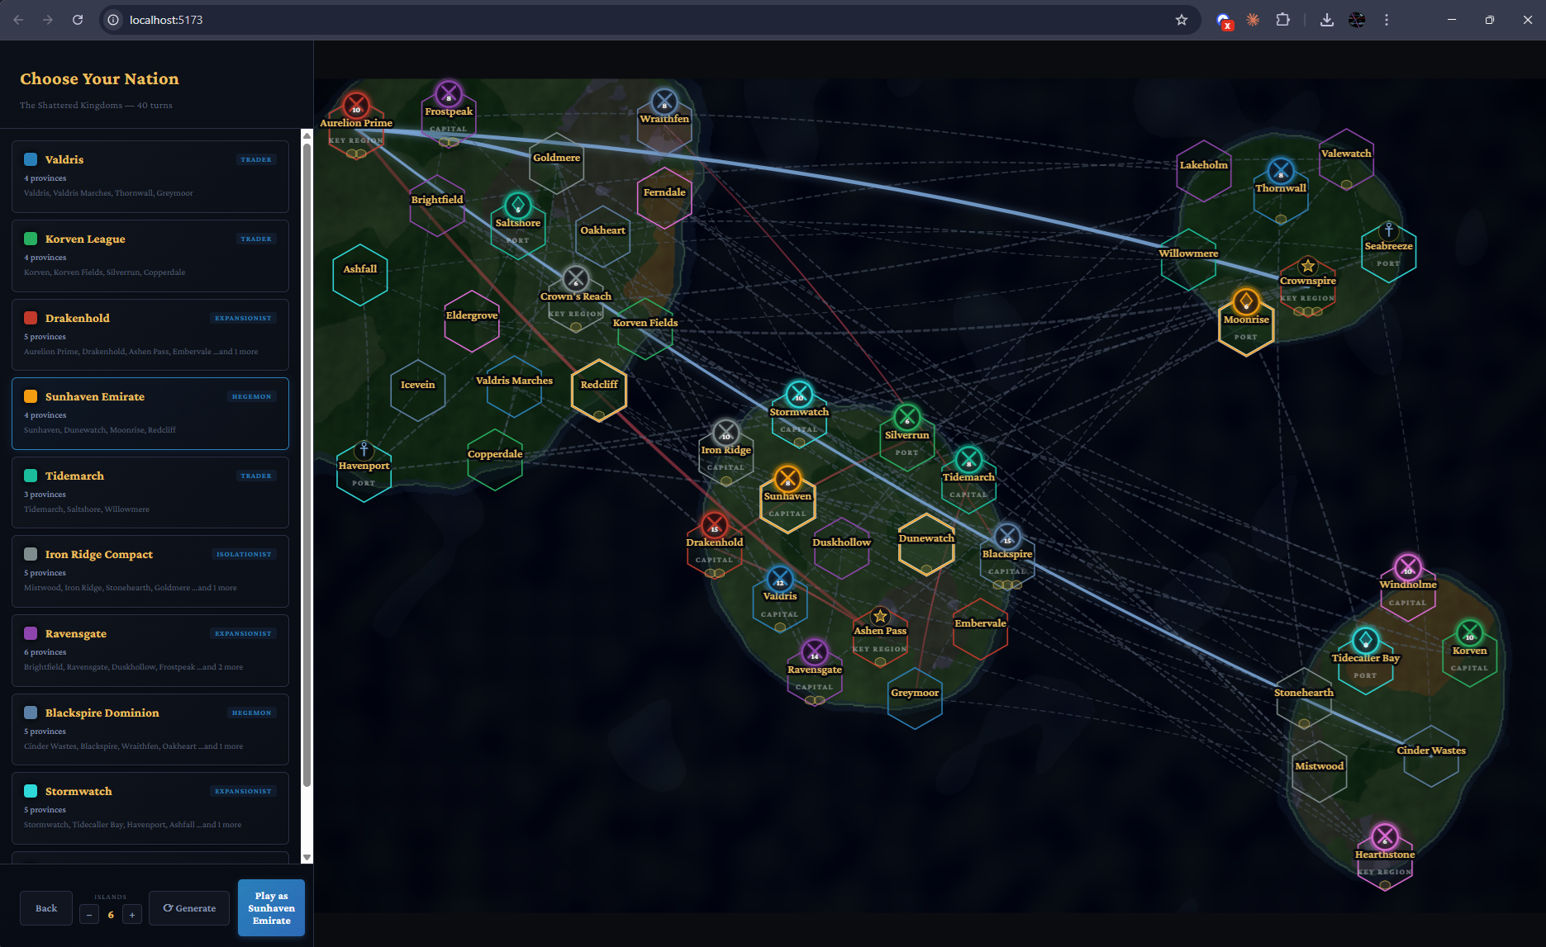Select the Ashen Pass star icon
Screen dimensions: 1546x947
pyautogui.click(x=880, y=616)
